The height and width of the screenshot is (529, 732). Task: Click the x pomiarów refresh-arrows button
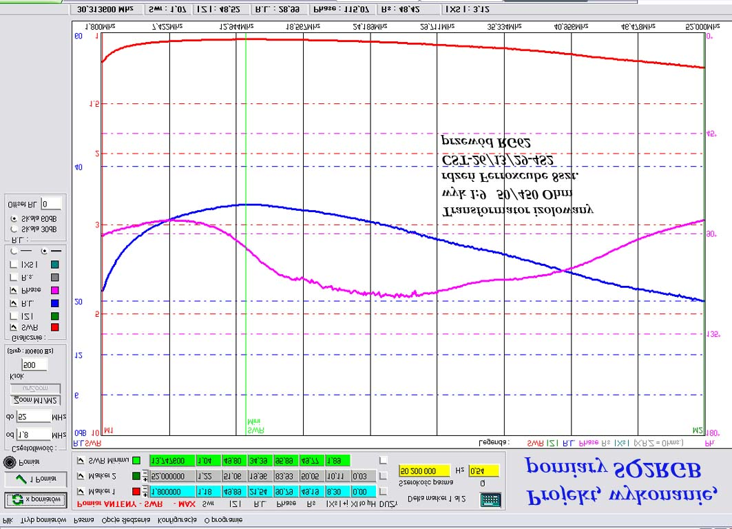tap(36, 499)
